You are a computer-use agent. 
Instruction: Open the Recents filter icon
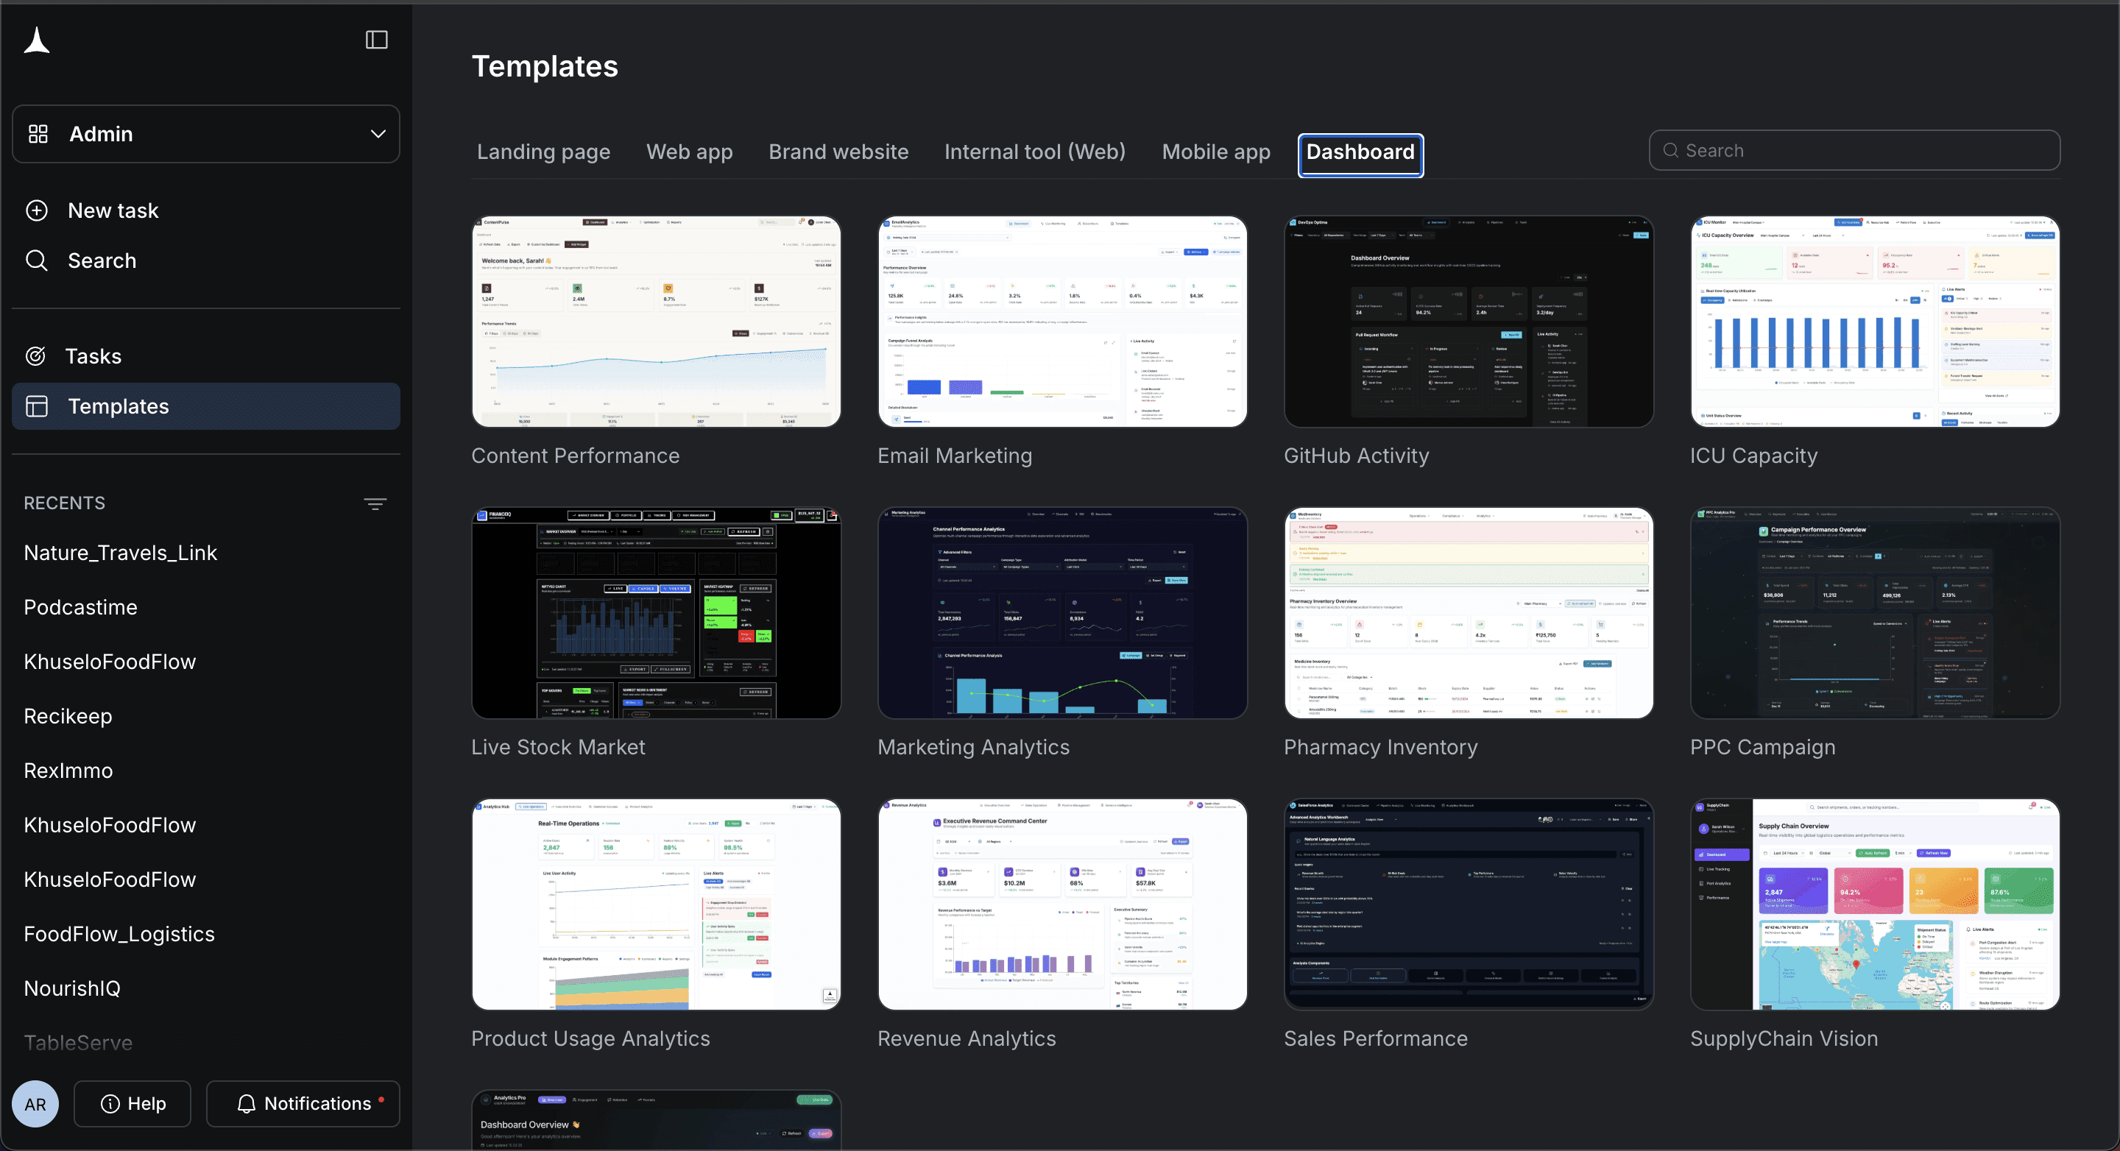click(375, 503)
